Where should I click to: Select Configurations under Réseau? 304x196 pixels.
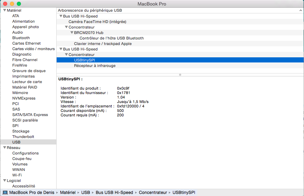click(x=25, y=153)
